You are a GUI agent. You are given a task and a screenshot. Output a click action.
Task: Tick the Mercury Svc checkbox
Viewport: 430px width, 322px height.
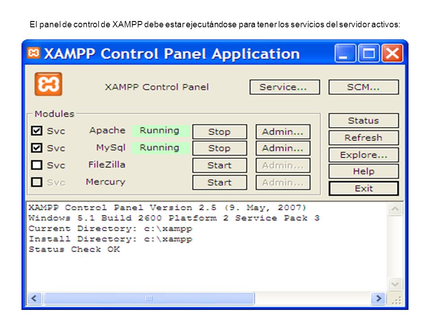[x=37, y=182]
